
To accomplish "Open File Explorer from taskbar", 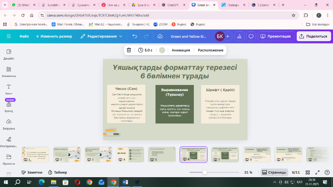I will click(53, 182).
